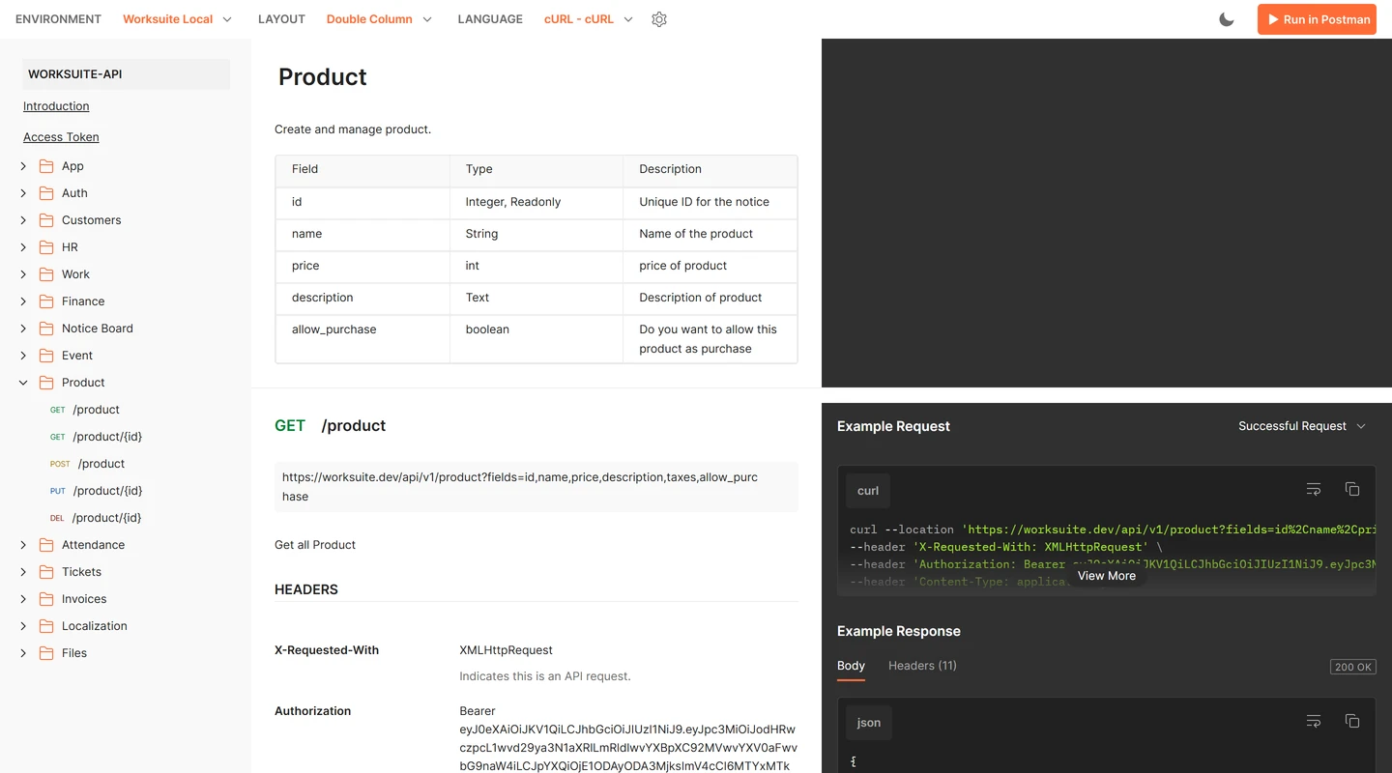
Task: Open the documentation settings gear
Action: pos(659,19)
